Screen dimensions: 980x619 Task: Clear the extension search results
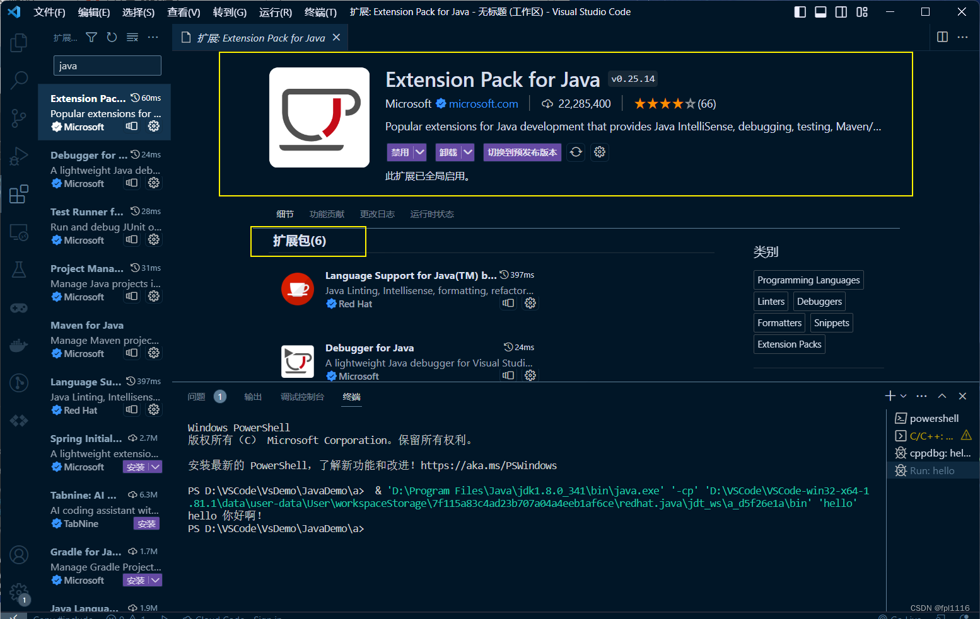pyautogui.click(x=132, y=37)
